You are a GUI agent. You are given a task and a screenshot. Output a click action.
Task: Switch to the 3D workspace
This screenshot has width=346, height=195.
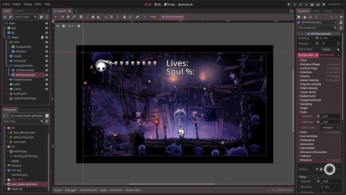157,4
